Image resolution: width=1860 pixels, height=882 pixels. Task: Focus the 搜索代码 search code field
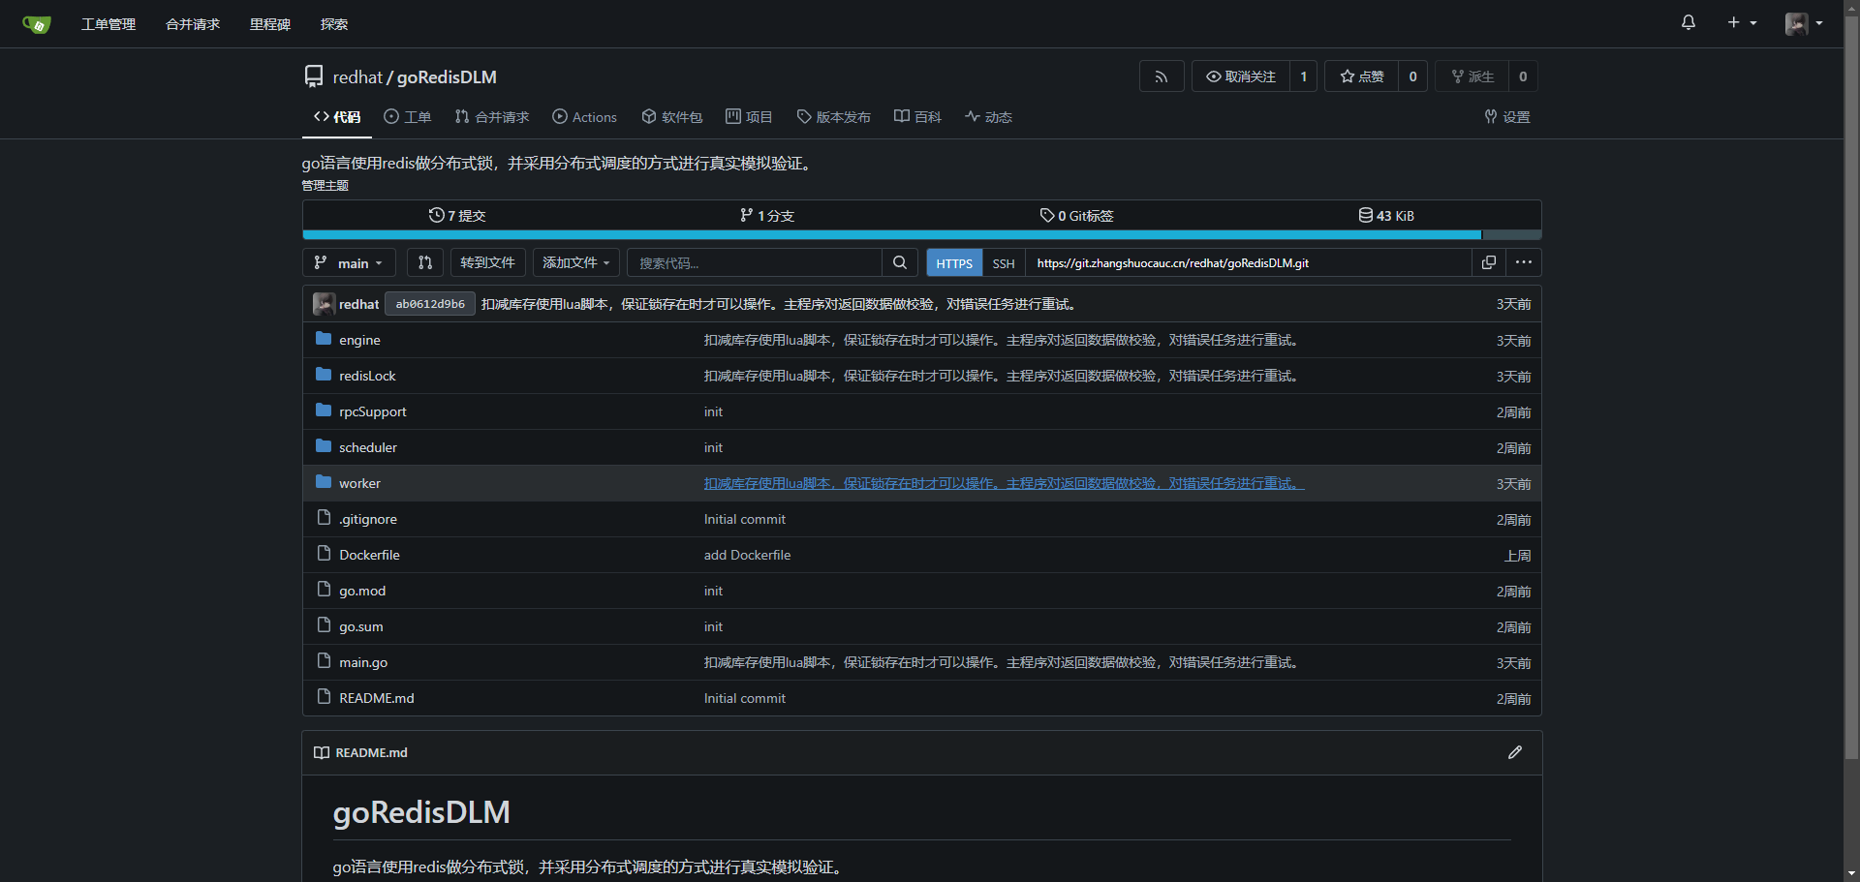click(755, 263)
